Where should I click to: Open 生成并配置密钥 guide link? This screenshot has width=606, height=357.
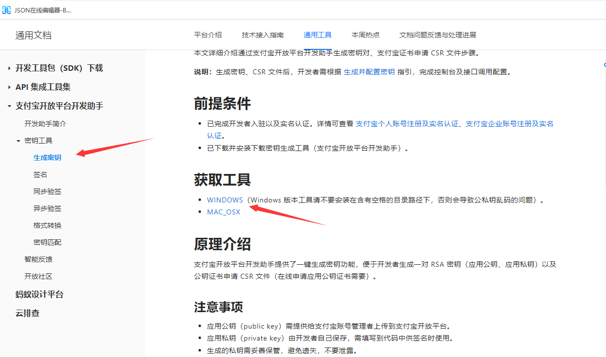pos(369,72)
